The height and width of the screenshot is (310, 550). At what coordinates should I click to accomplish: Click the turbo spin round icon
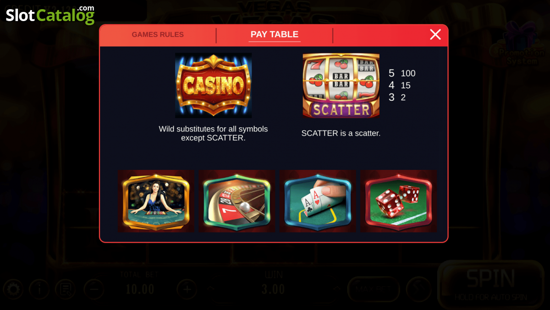418,289
